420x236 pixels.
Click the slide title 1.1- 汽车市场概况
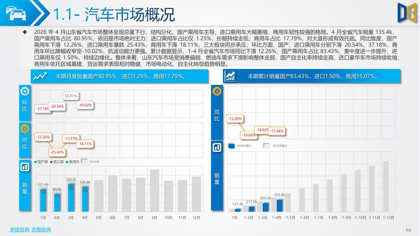click(114, 14)
